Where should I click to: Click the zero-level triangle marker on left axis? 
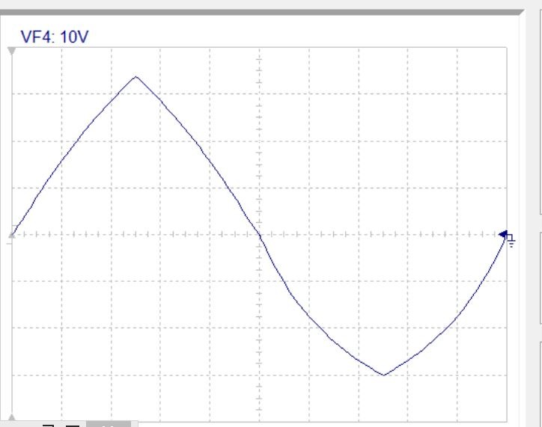(12, 235)
